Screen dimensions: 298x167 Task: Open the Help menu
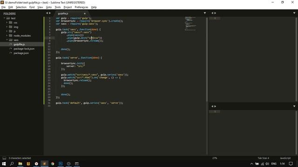click(x=94, y=7)
